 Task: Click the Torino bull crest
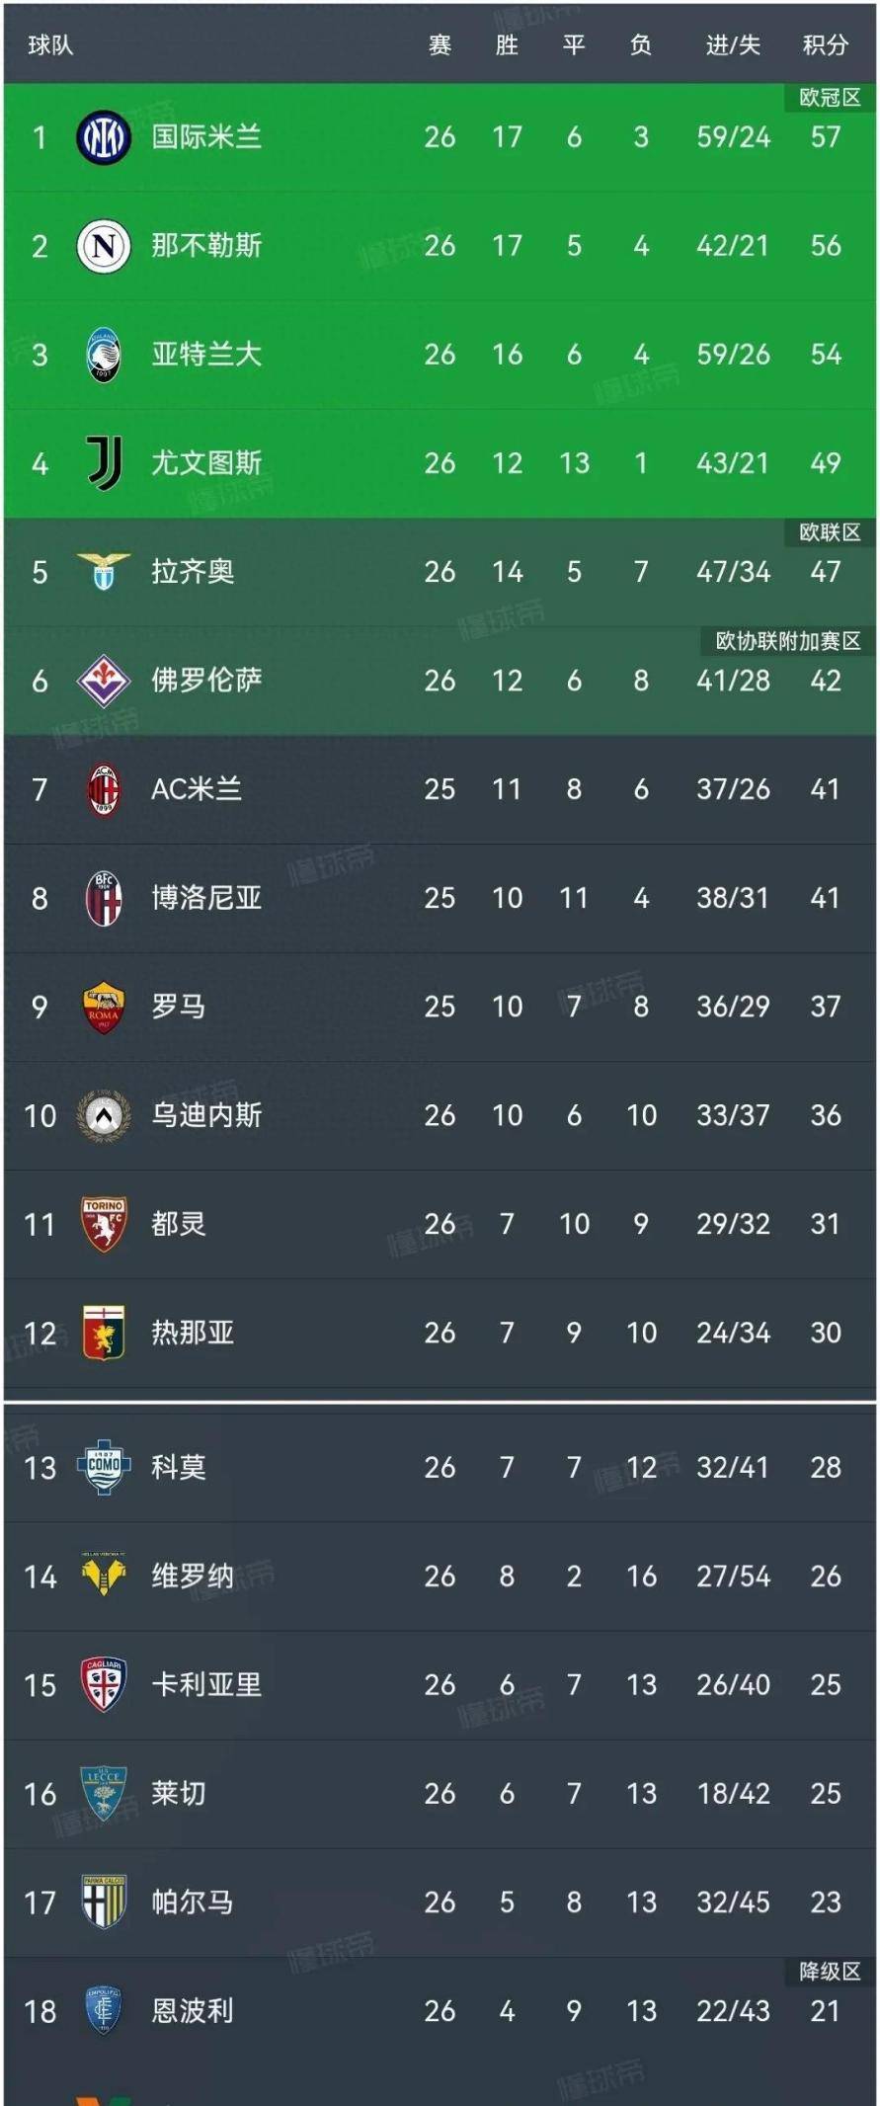[104, 1224]
